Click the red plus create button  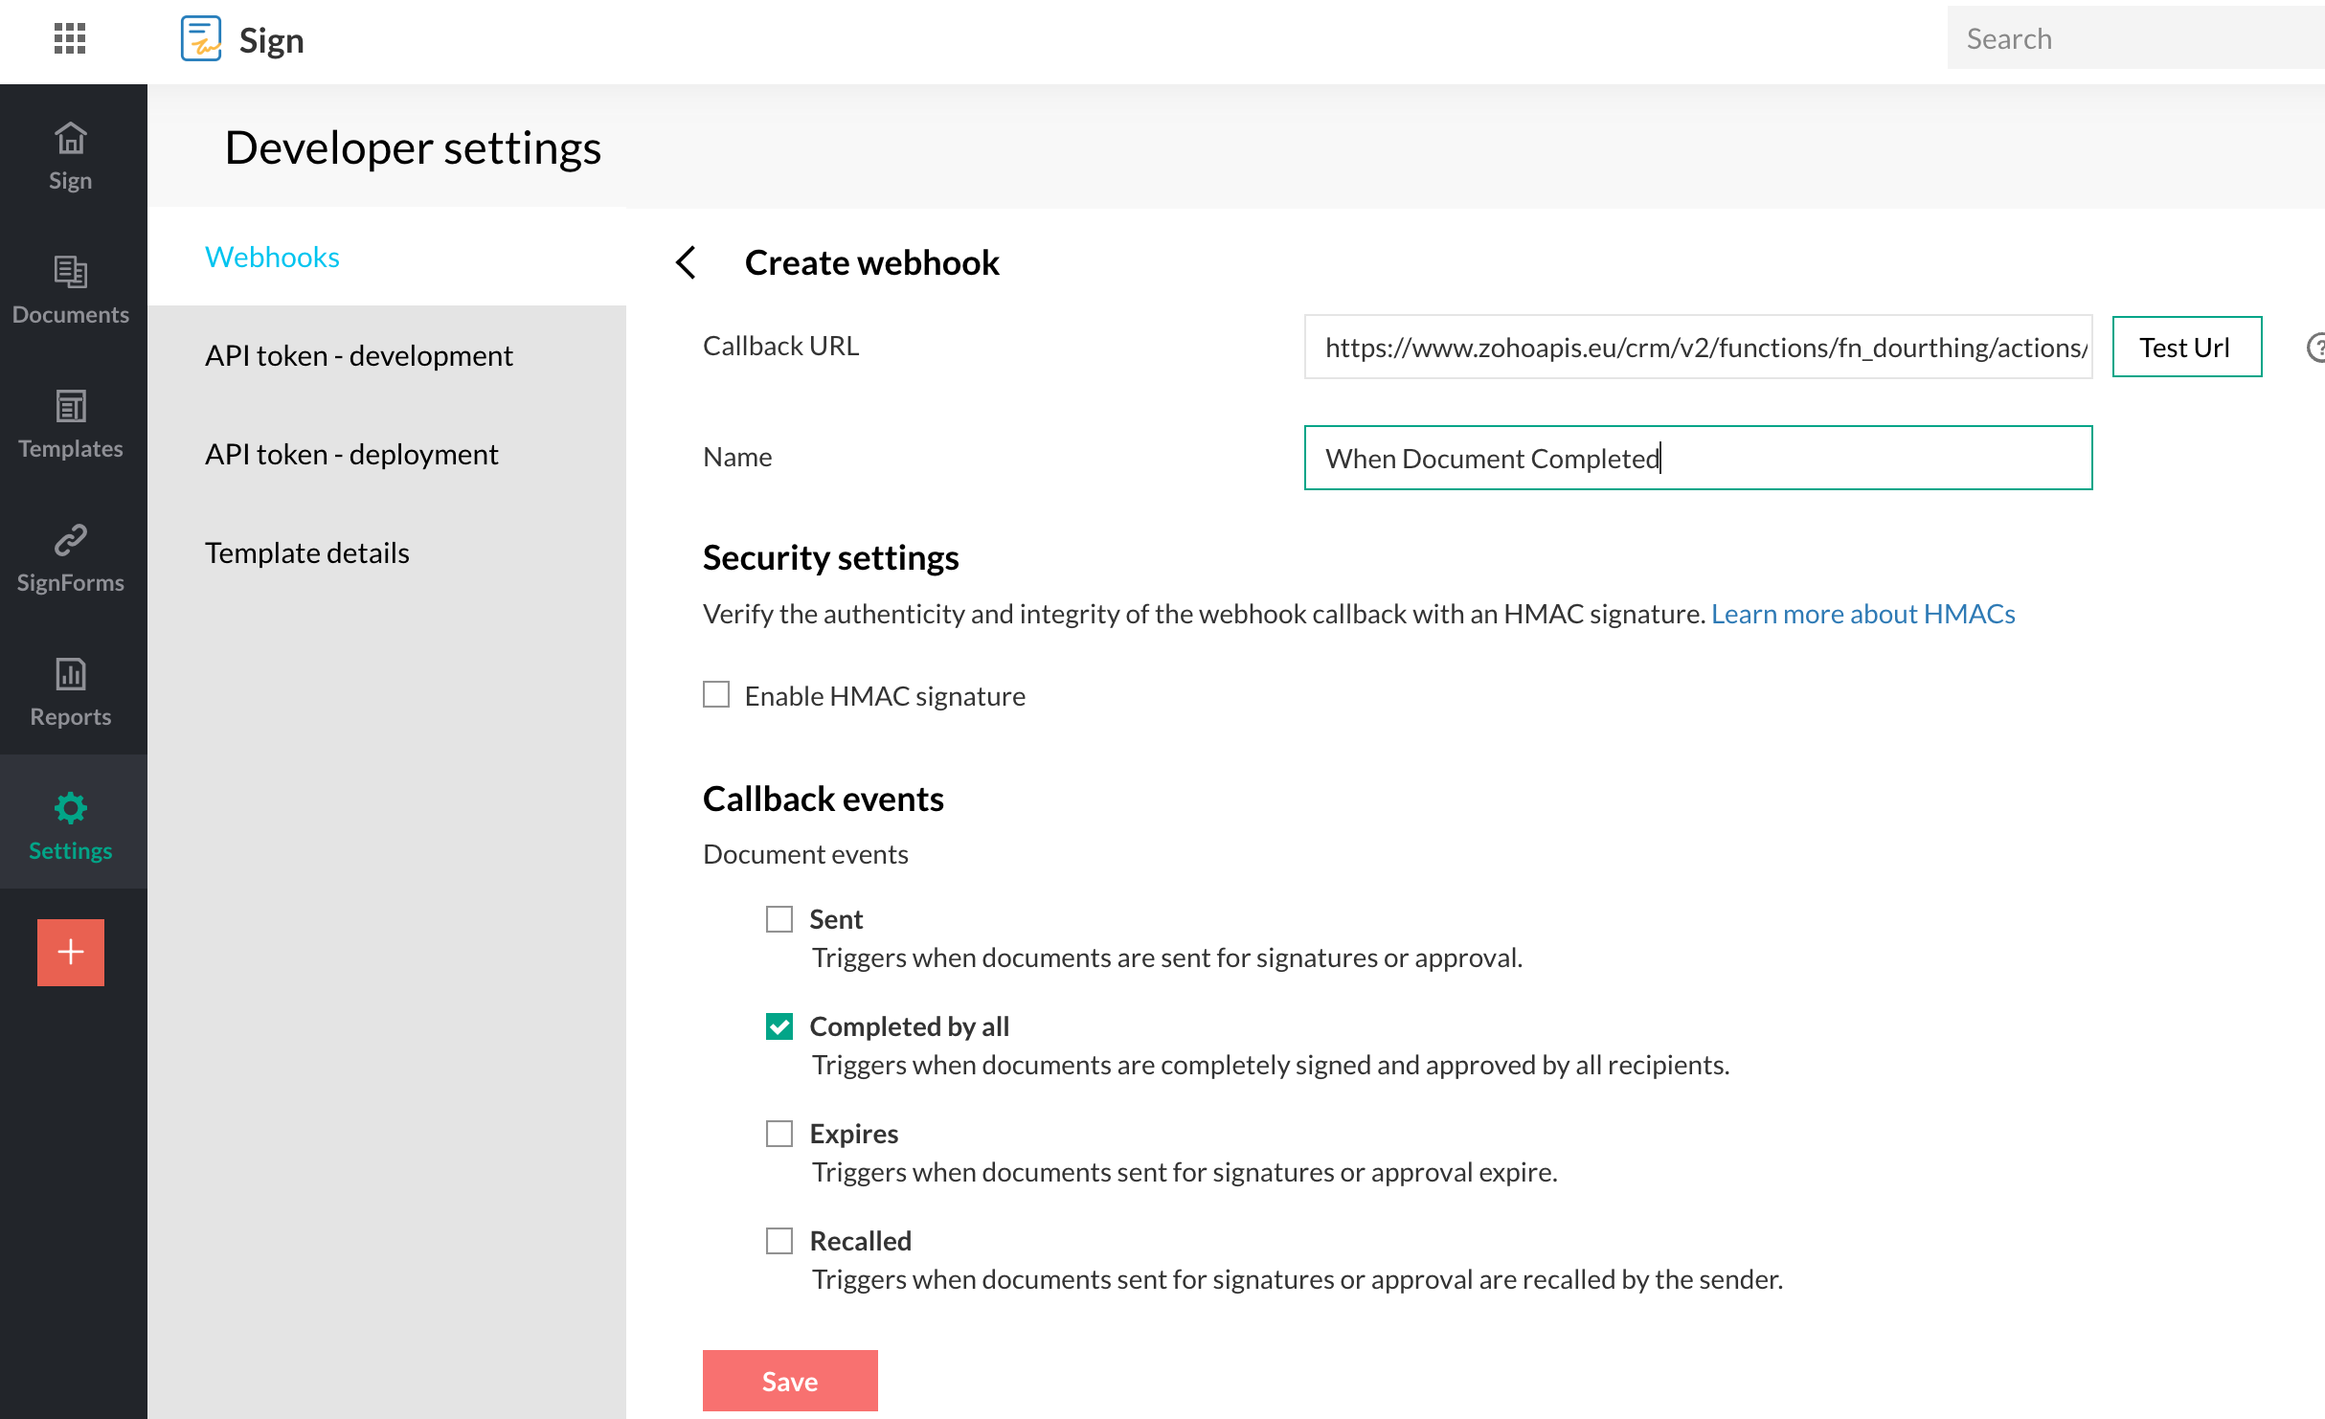coord(70,952)
